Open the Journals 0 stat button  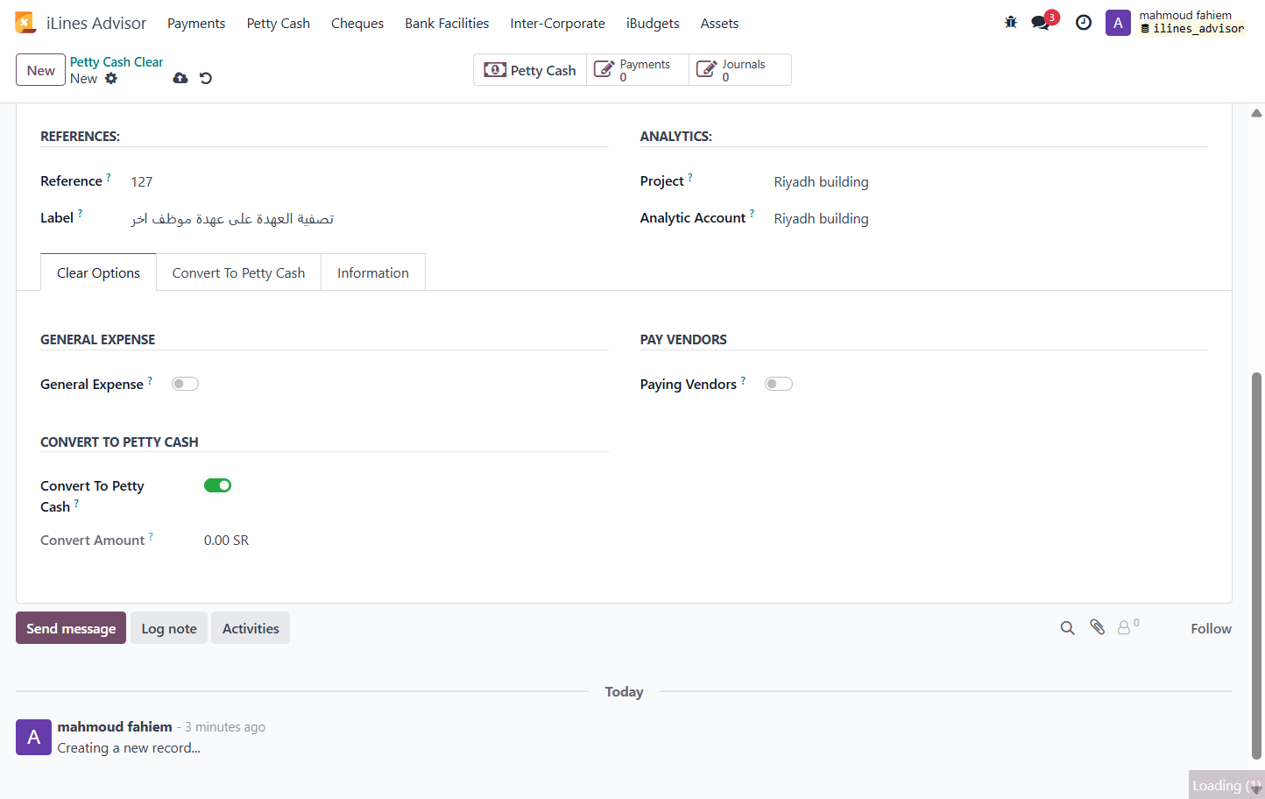point(740,70)
